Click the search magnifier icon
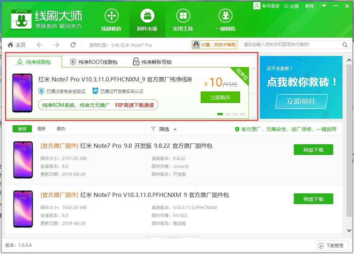 pyautogui.click(x=345, y=45)
